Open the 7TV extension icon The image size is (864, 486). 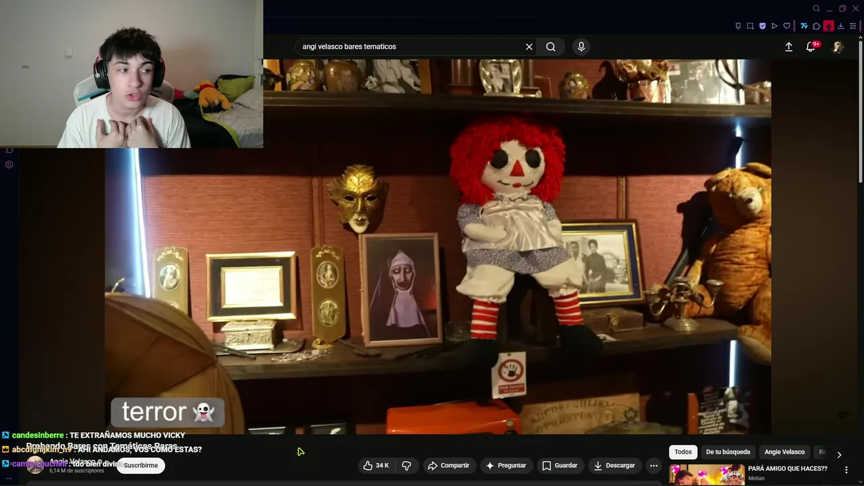[804, 26]
